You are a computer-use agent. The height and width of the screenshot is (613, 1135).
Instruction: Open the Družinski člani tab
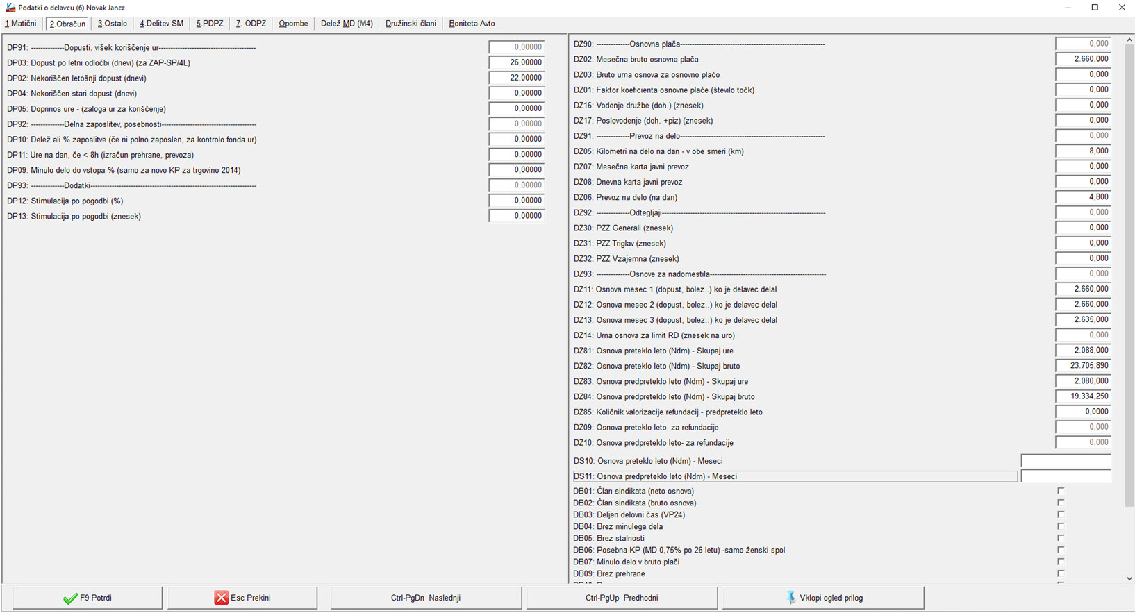pyautogui.click(x=411, y=24)
